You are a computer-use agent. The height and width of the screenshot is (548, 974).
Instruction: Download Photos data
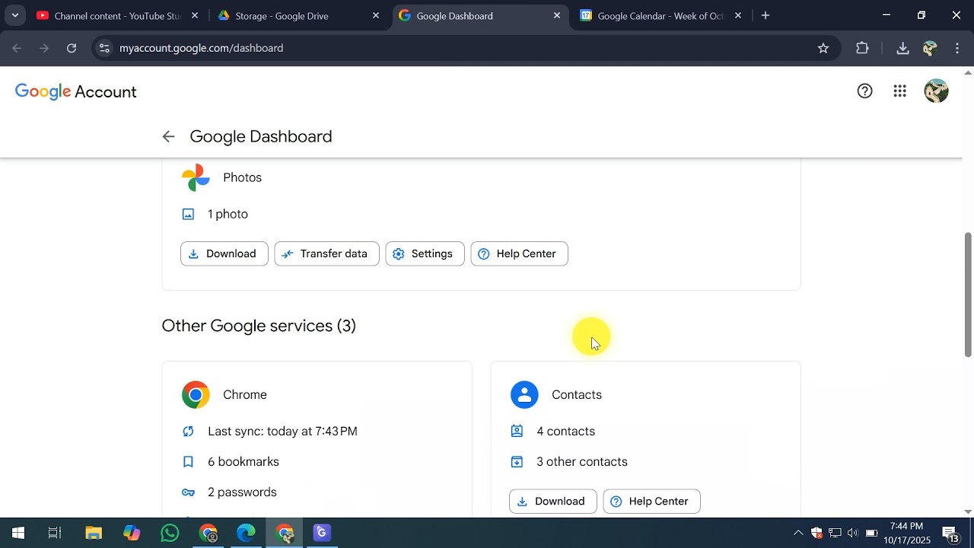pos(224,253)
